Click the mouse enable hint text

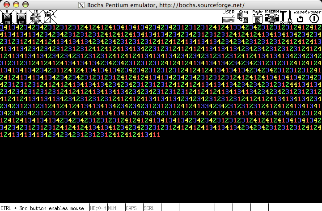[x=42, y=208]
